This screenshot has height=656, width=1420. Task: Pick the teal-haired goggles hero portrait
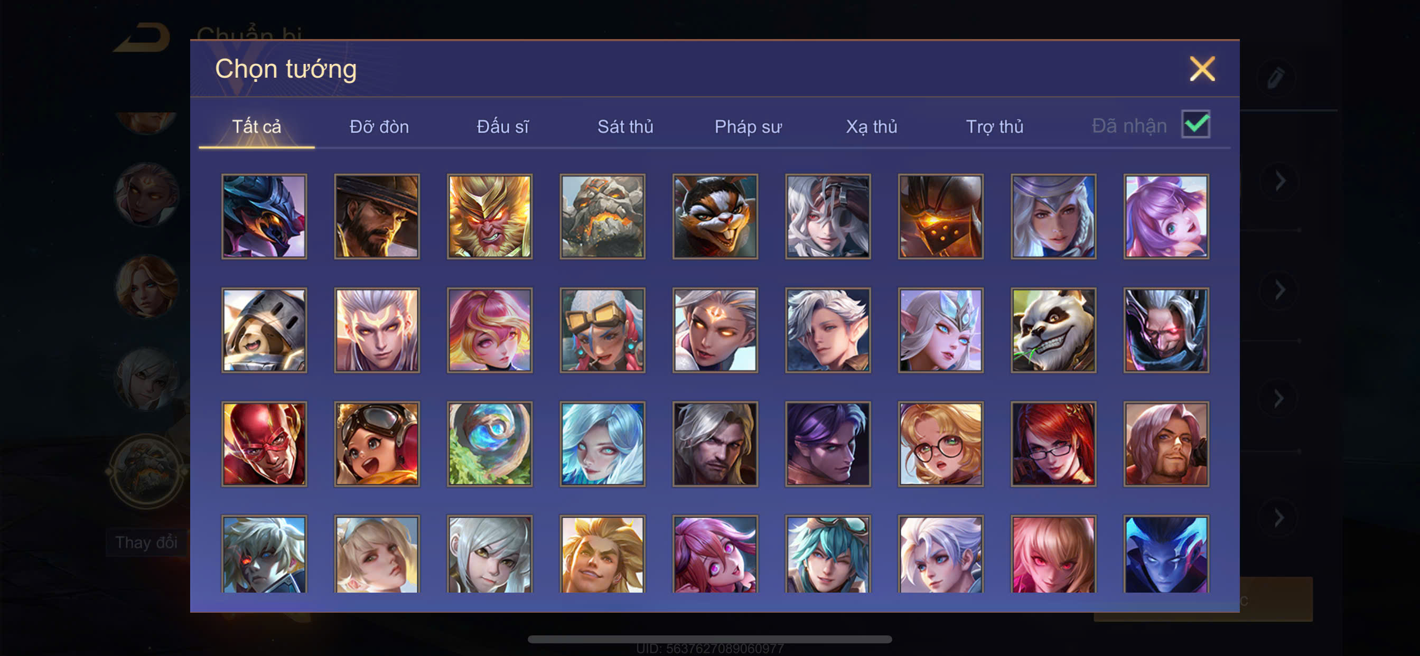[828, 554]
